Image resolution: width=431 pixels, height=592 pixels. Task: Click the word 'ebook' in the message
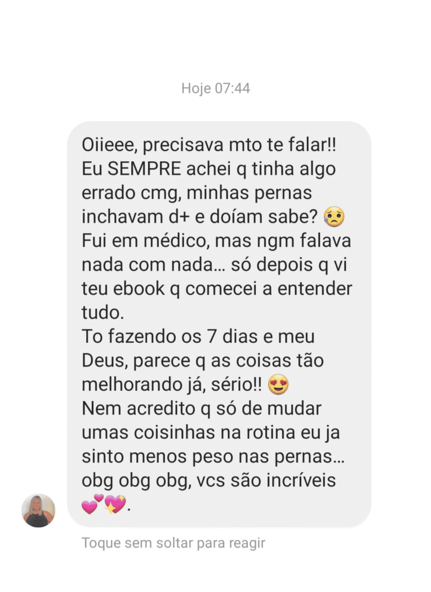[139, 288]
